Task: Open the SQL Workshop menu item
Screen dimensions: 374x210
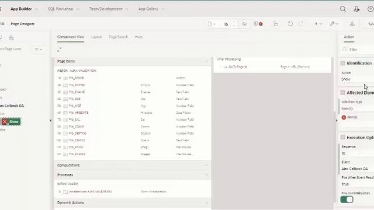Action: pyautogui.click(x=60, y=9)
